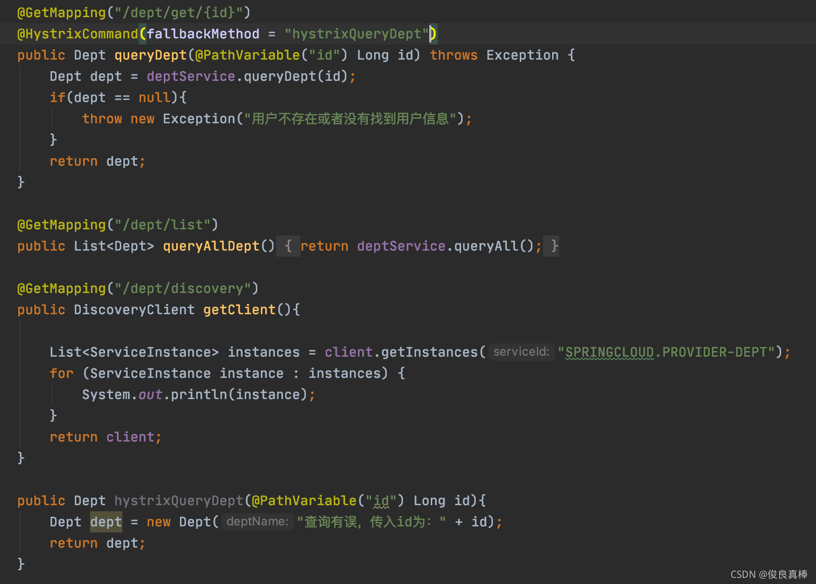Viewport: 816px width, 584px height.
Task: Click the Exception type after throws
Action: tap(522, 55)
